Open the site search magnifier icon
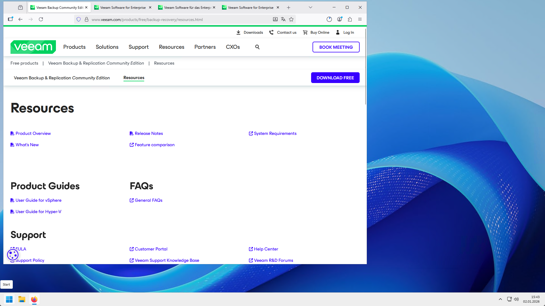545x306 pixels. tap(257, 47)
